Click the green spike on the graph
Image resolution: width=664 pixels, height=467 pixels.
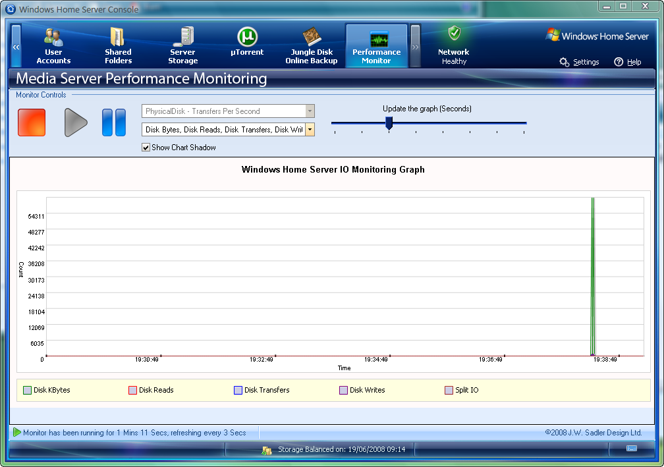click(x=593, y=277)
